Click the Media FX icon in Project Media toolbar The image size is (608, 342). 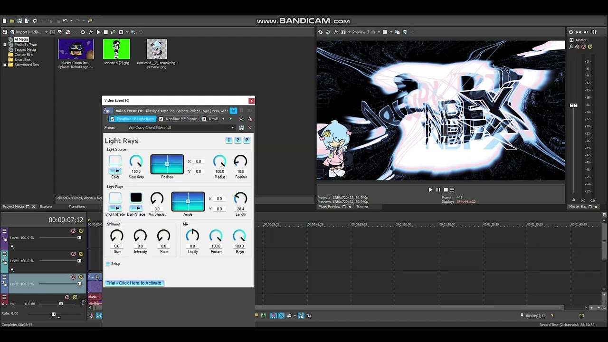pyautogui.click(x=91, y=32)
